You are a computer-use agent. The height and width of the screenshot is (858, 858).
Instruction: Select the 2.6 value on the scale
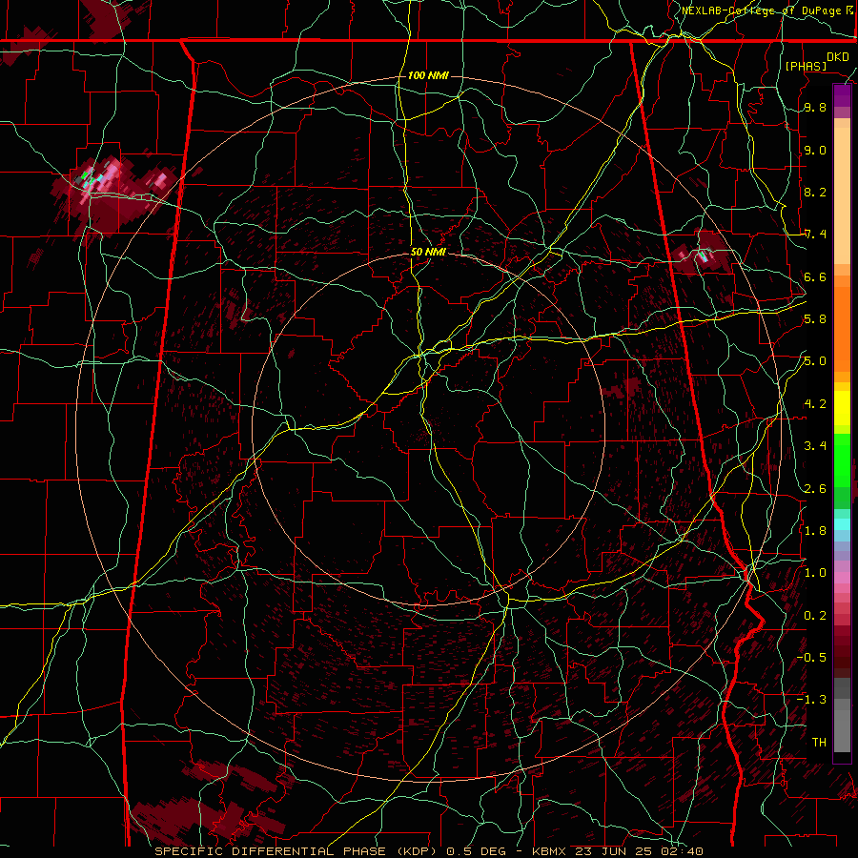(x=815, y=488)
